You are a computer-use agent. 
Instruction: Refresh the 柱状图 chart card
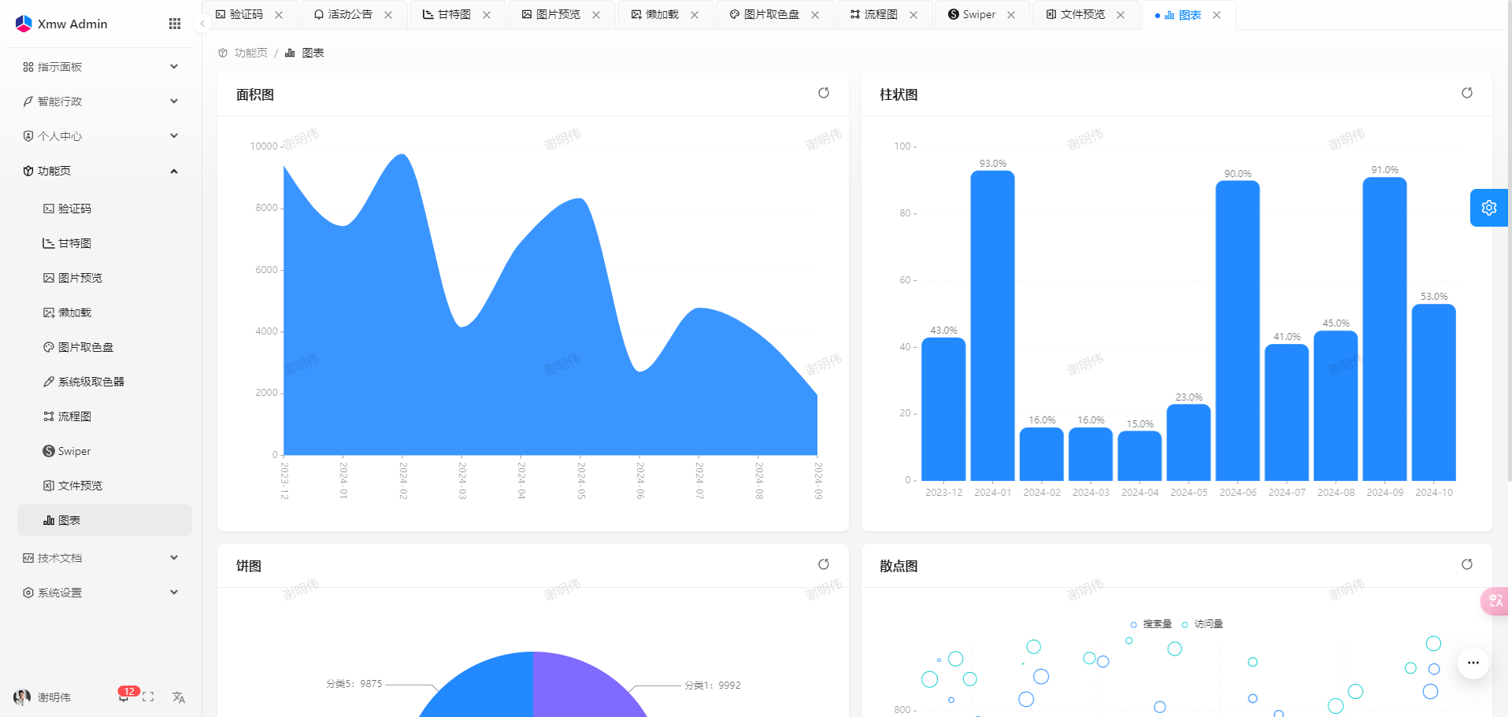coord(1467,93)
